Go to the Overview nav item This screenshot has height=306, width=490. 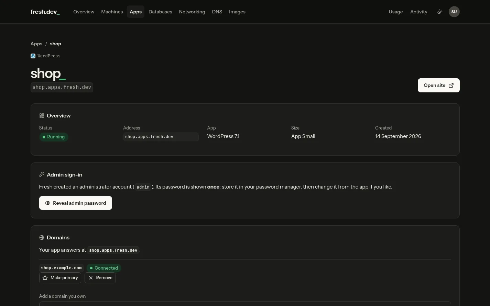click(x=84, y=12)
